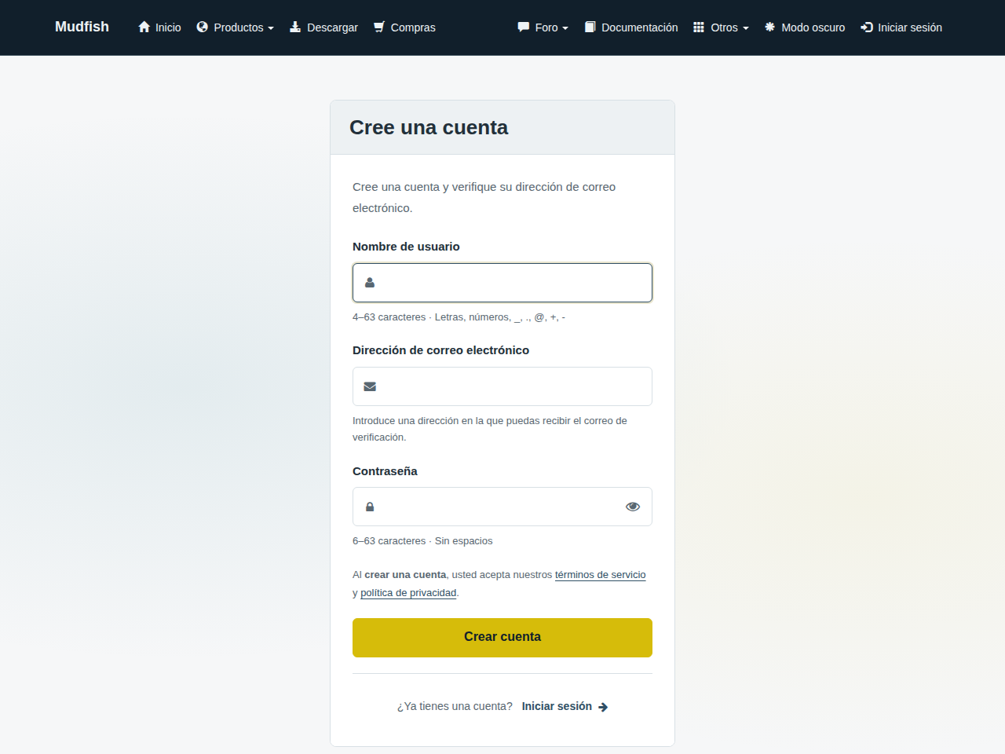Expand the Foro dropdown caret
Screen dimensions: 1005x754
coord(565,28)
